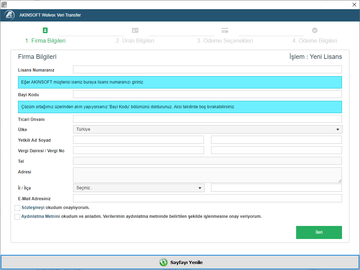Close the Veri Transfer window

pos(354,5)
